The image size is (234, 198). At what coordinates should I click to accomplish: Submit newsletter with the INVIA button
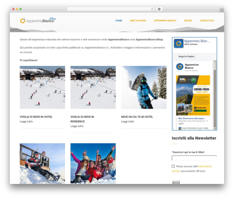coord(176,183)
